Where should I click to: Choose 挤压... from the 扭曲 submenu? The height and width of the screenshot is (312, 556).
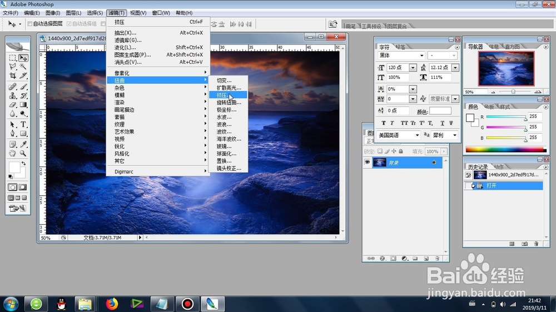pyautogui.click(x=227, y=95)
